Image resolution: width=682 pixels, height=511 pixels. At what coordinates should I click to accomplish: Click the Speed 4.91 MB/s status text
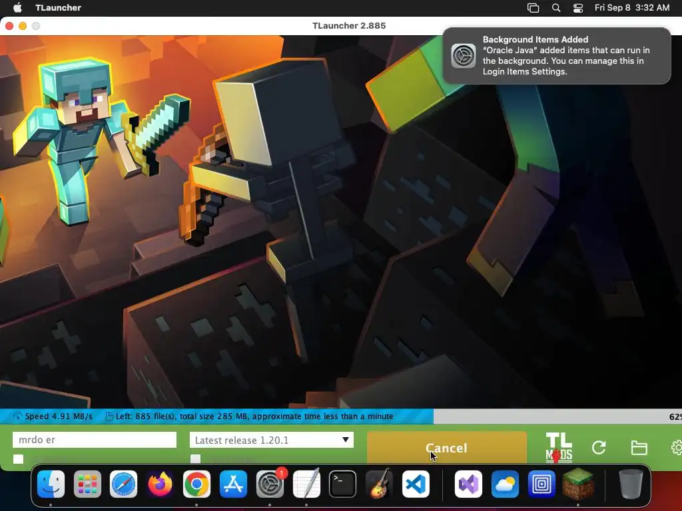(x=59, y=417)
